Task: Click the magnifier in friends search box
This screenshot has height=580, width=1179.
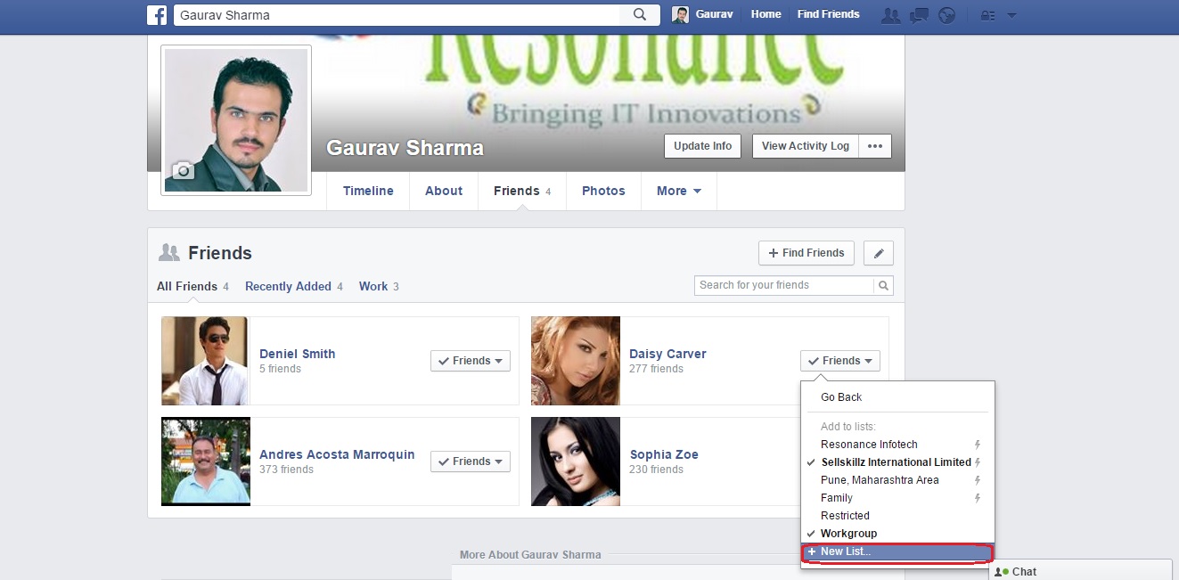Action: [x=883, y=285]
